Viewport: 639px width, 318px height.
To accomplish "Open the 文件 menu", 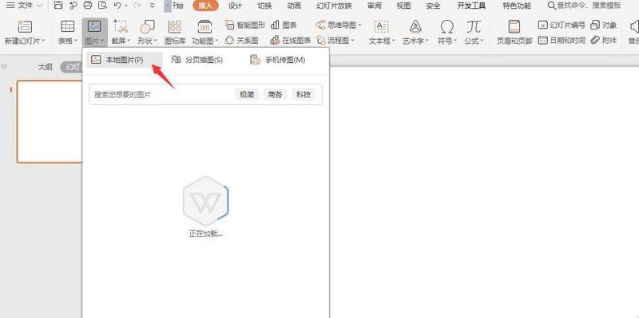I will [25, 6].
